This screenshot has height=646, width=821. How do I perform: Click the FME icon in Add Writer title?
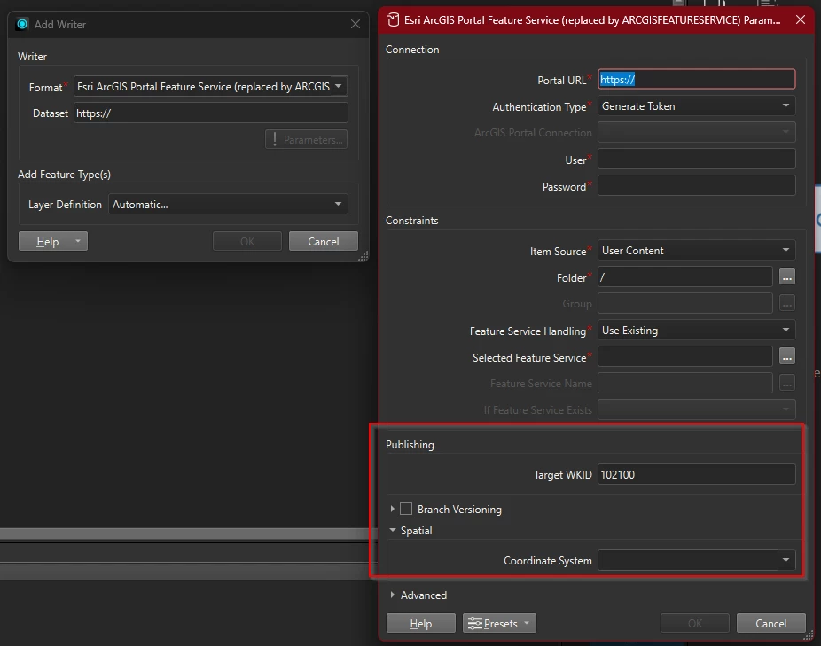click(x=22, y=24)
